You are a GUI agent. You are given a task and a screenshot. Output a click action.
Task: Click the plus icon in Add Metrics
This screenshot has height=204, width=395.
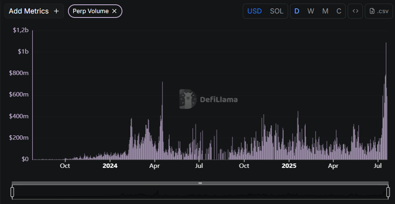[56, 11]
